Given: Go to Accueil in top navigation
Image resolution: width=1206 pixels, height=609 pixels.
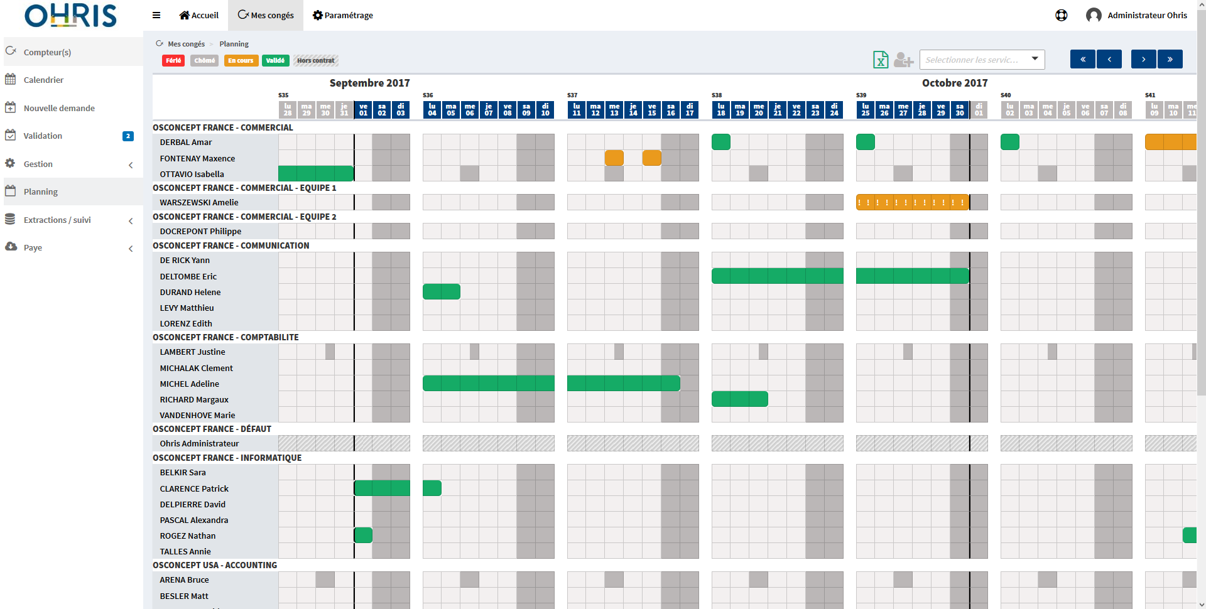Looking at the screenshot, I should pos(199,15).
